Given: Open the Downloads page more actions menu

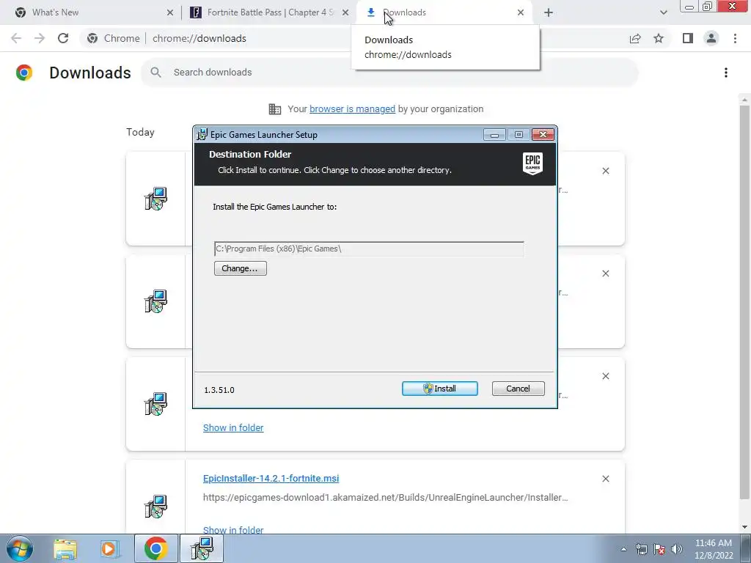Looking at the screenshot, I should click(x=726, y=73).
